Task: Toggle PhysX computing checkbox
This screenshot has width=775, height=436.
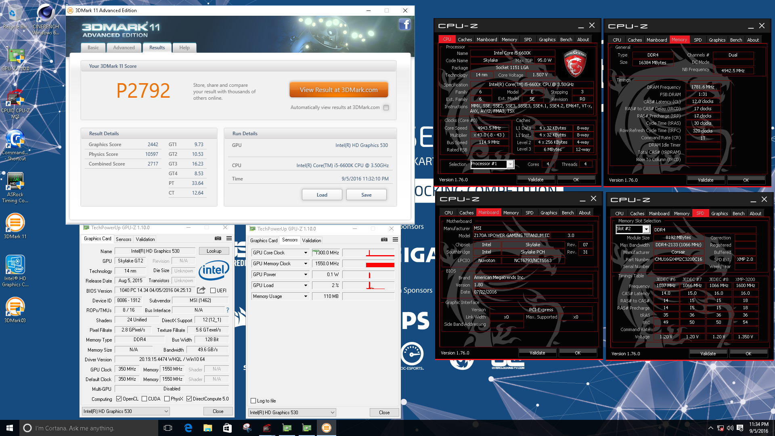Action: (167, 399)
